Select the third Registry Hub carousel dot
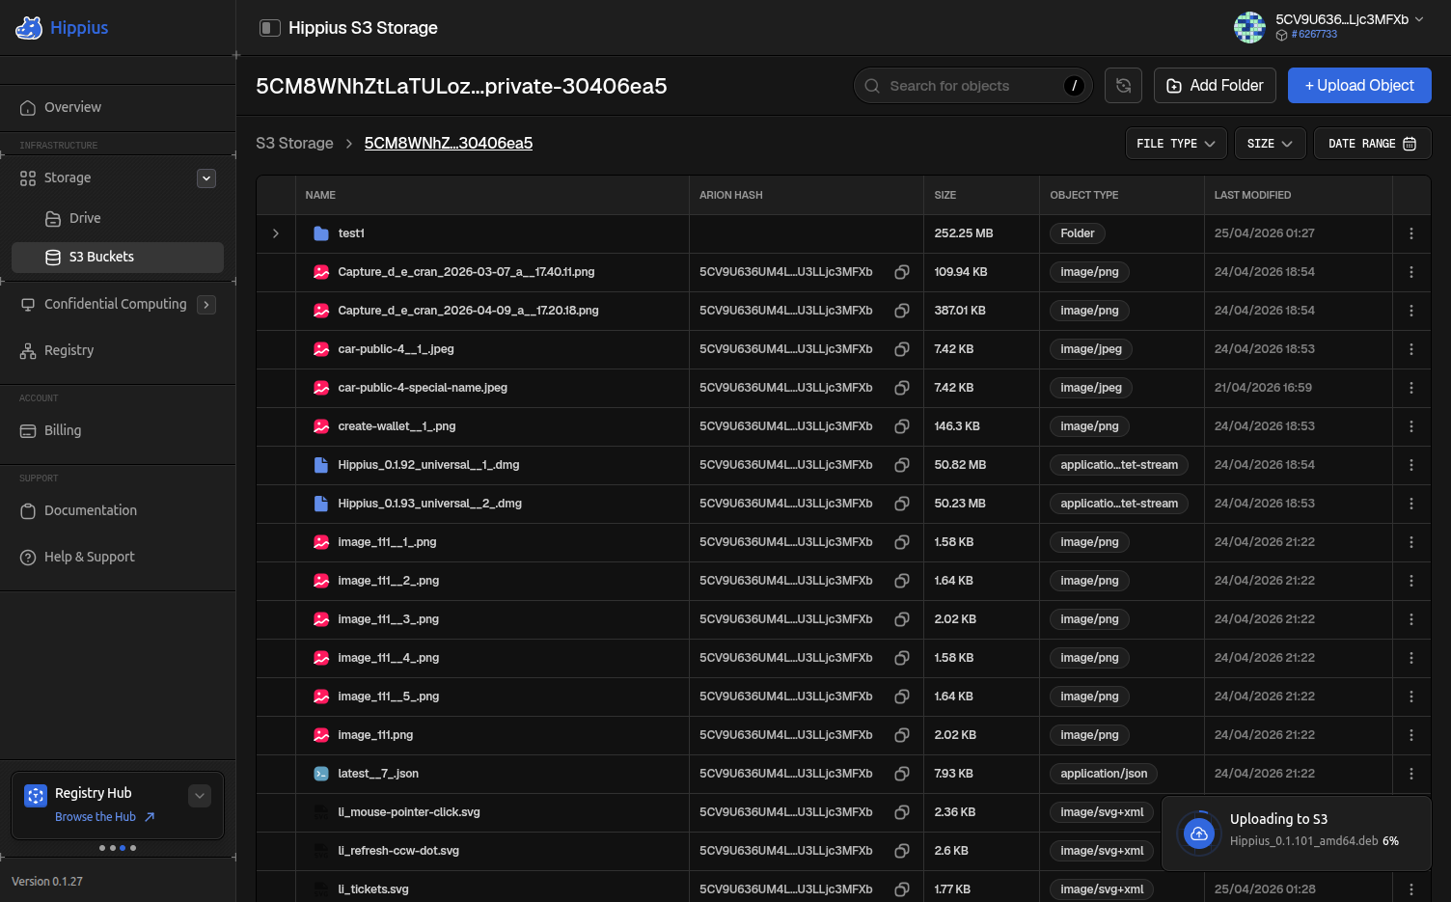 (122, 848)
